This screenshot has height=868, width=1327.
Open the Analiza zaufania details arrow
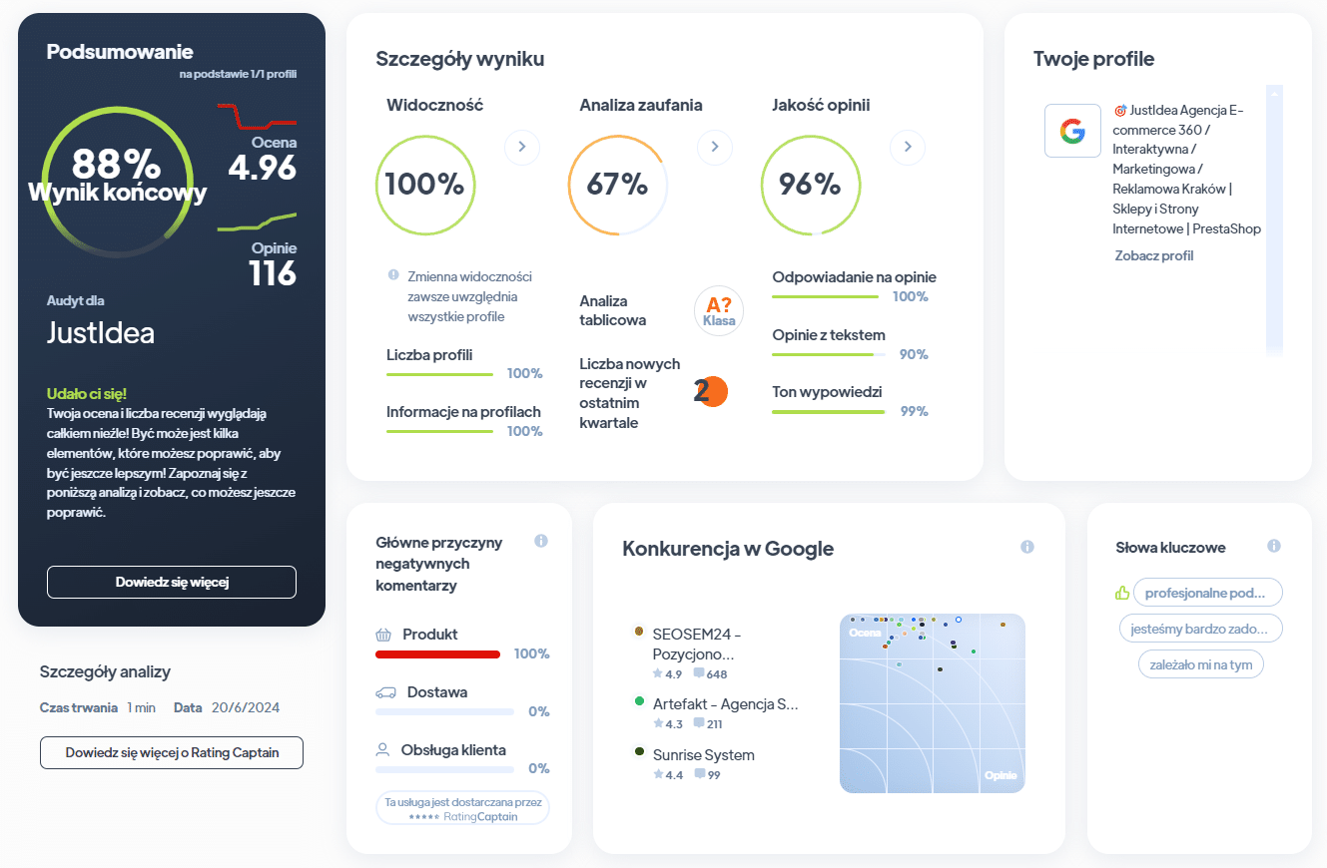click(715, 148)
